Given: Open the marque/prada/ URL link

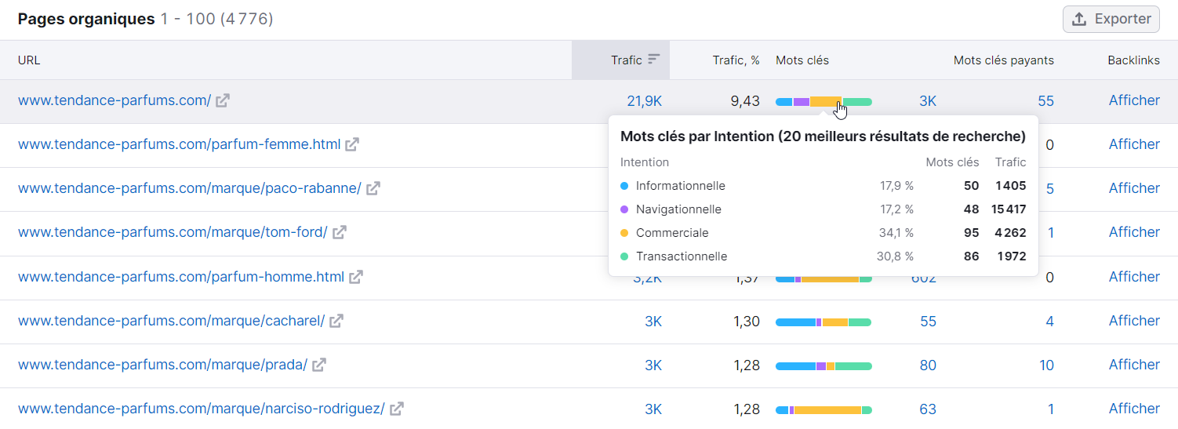Looking at the screenshot, I should click(163, 365).
